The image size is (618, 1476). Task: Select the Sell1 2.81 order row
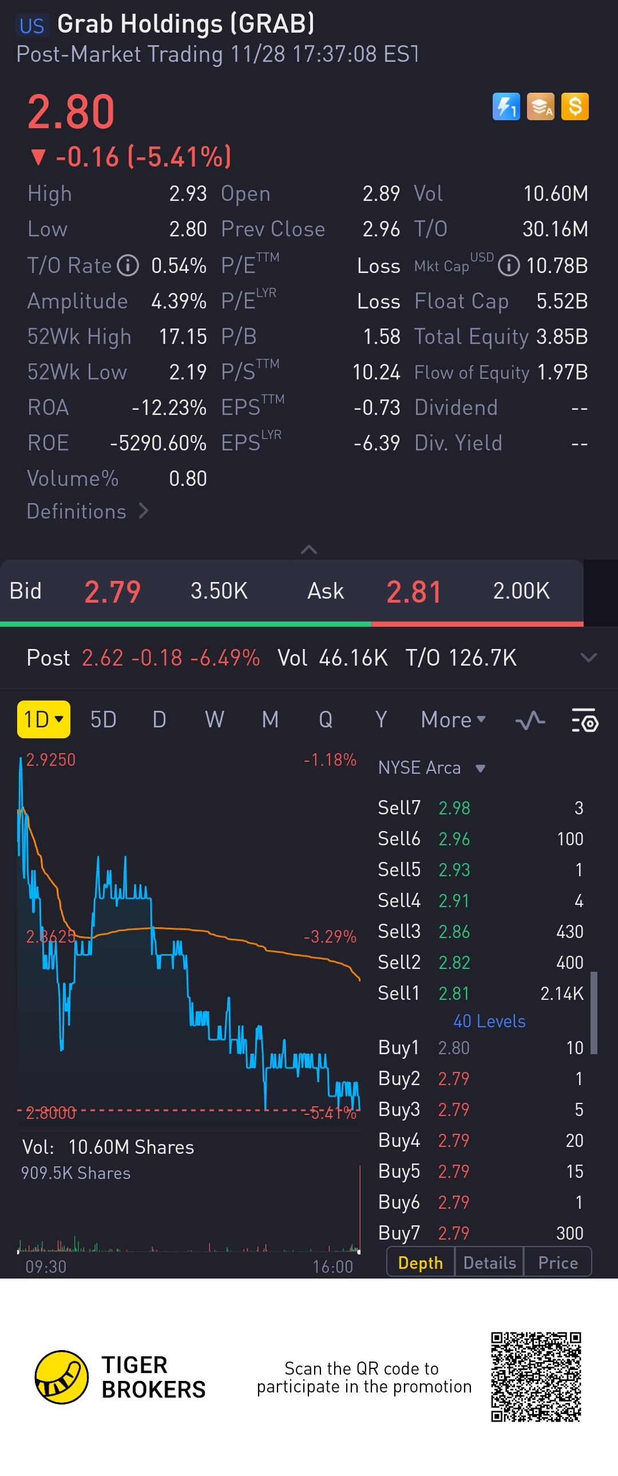[x=481, y=994]
